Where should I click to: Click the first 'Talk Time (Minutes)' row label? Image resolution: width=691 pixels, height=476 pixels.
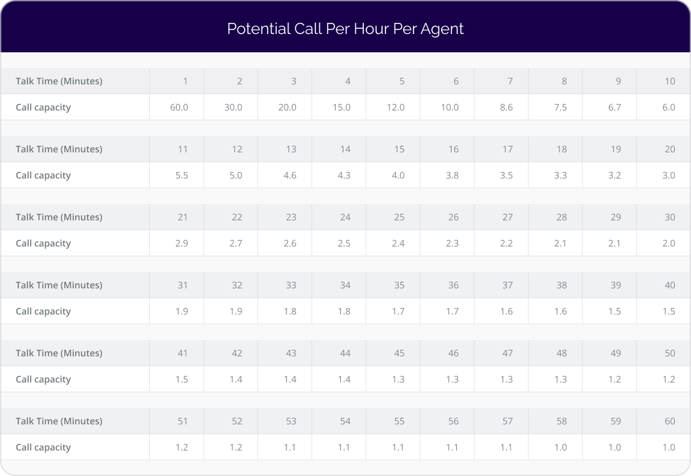point(59,81)
